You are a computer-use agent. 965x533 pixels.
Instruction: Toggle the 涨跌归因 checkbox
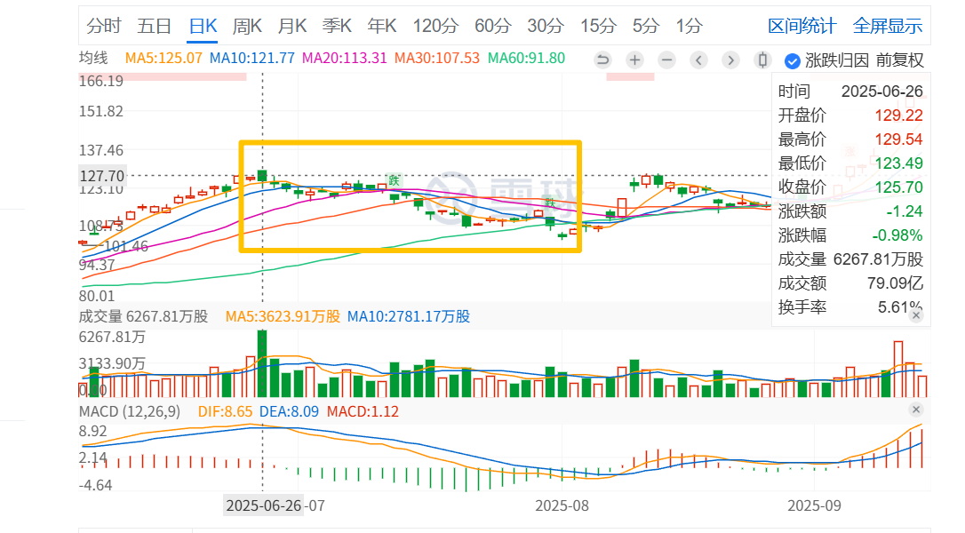click(x=792, y=60)
